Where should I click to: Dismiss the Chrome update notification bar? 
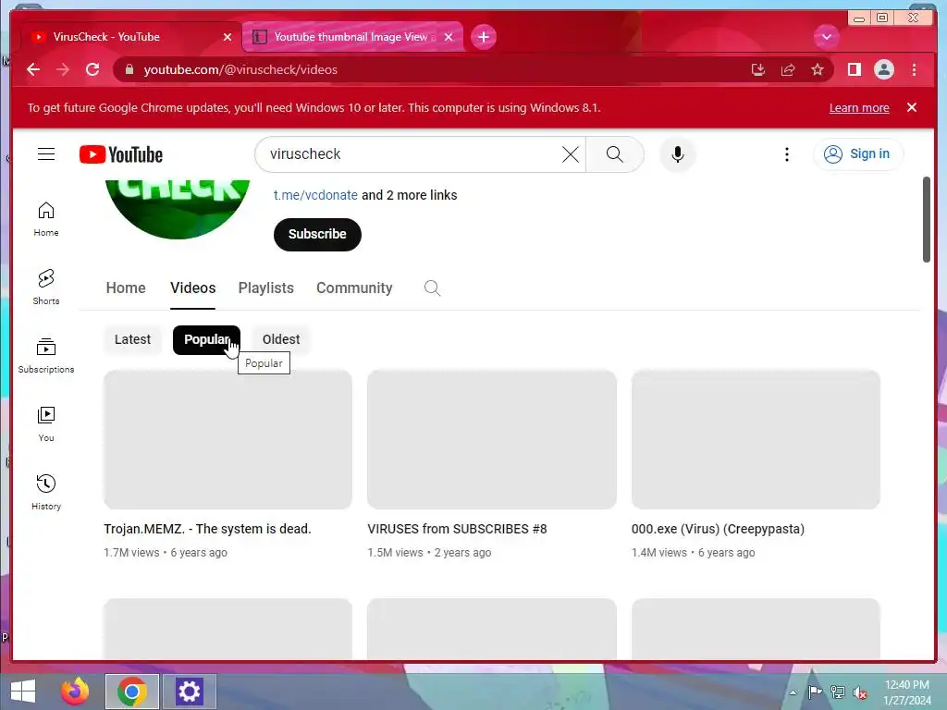pos(911,107)
